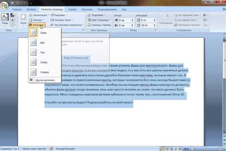Viewport: 226px width, 151px height.
Task: Open Text Wrapping (Обтекание текстом)
Action: coord(188,25)
